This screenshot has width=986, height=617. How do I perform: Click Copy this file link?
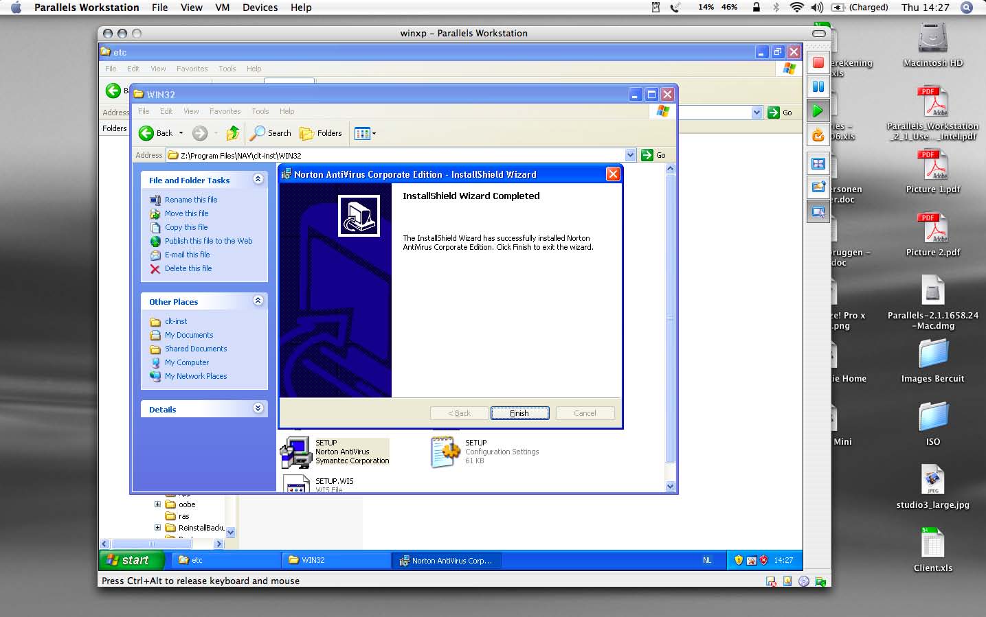point(186,227)
